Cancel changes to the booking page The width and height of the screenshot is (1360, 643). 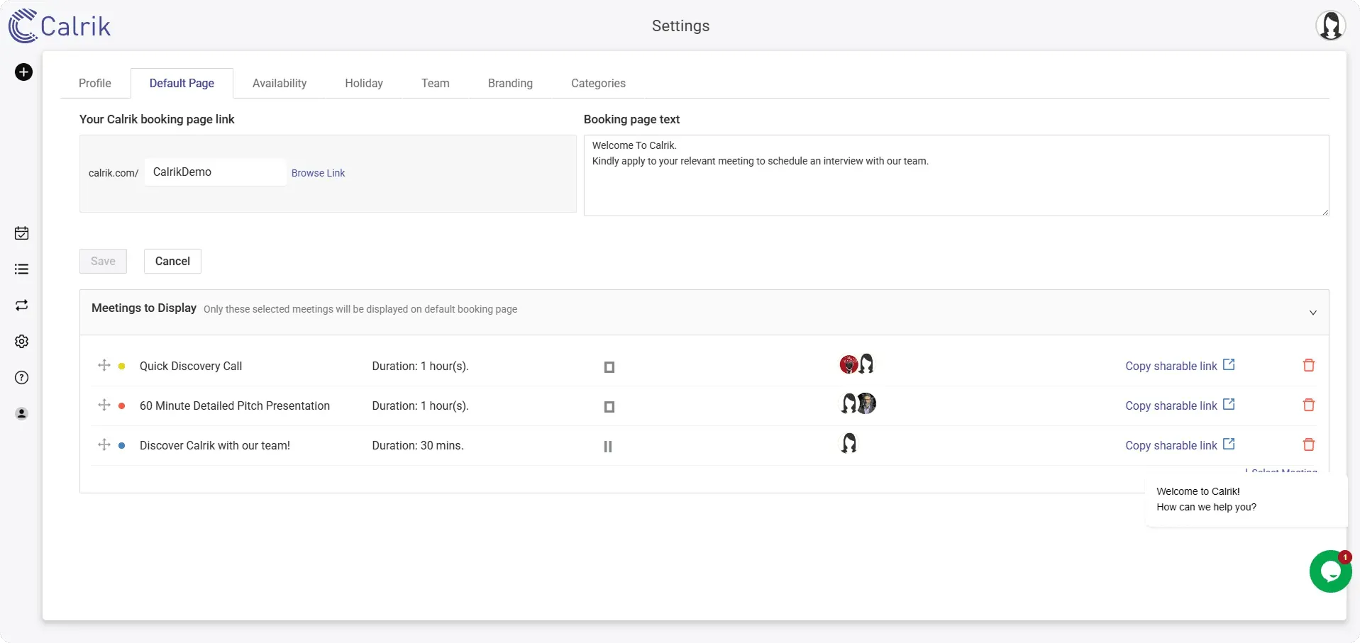172,261
